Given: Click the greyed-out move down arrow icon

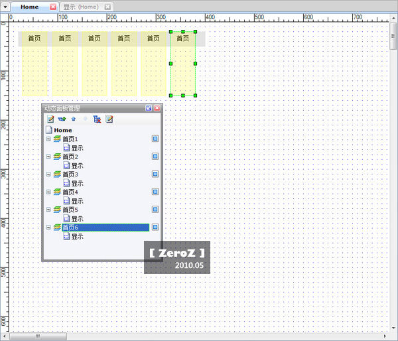Looking at the screenshot, I should (86, 119).
